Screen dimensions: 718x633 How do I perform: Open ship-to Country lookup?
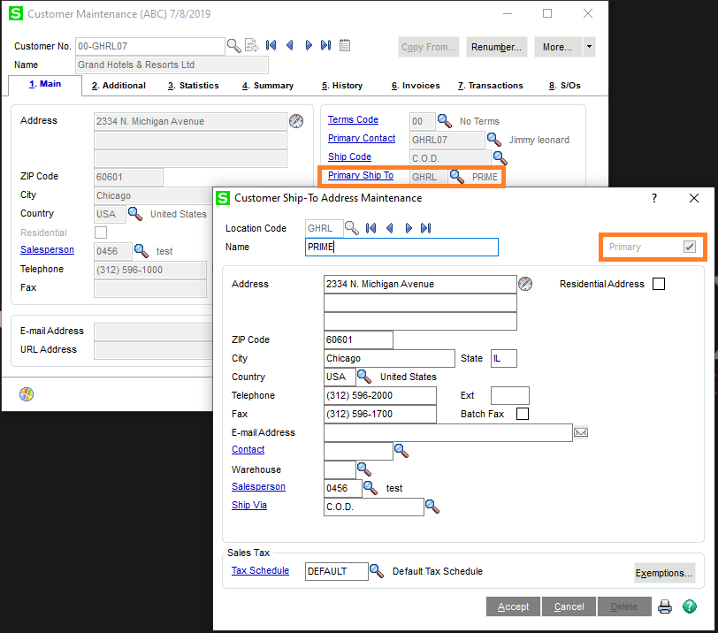point(364,377)
